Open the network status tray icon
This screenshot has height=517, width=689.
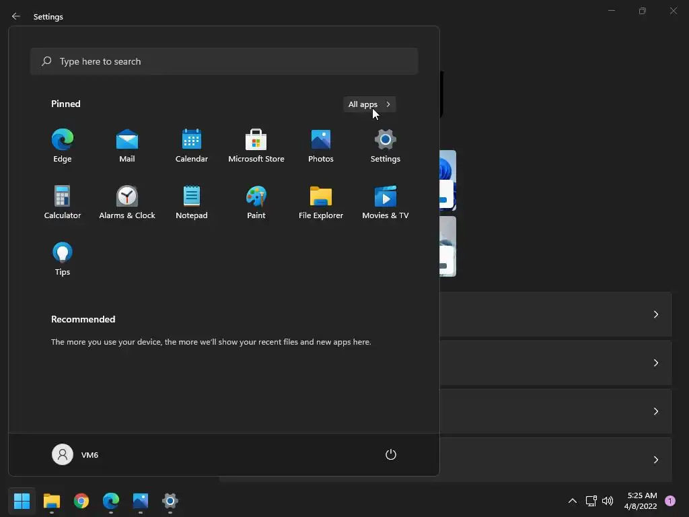pyautogui.click(x=591, y=501)
